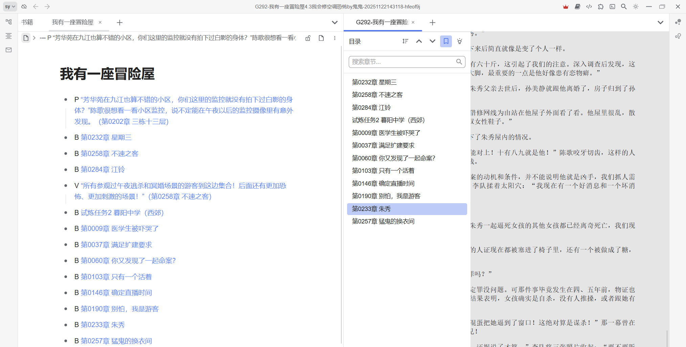Open global search magnifier in title bar
The height and width of the screenshot is (347, 686).
(x=624, y=6)
